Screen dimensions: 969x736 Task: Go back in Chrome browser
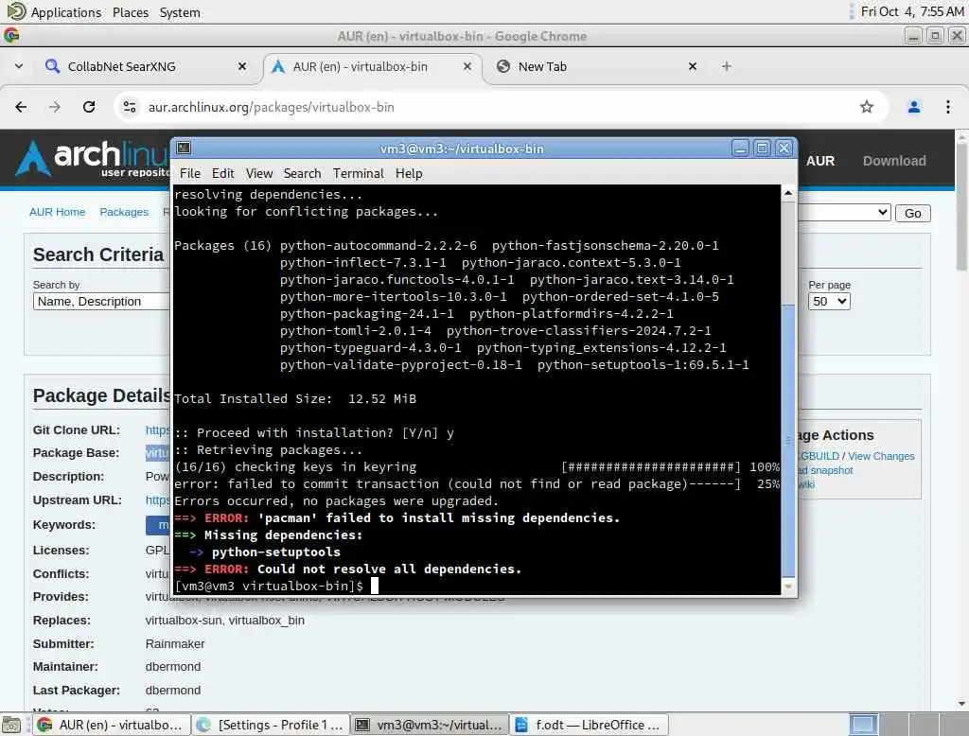click(x=21, y=107)
